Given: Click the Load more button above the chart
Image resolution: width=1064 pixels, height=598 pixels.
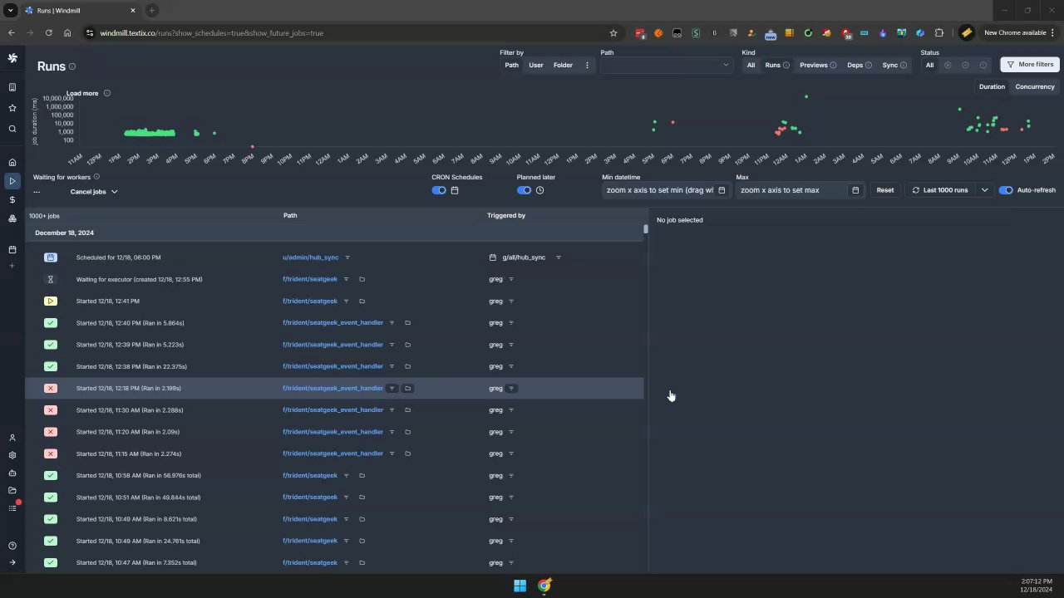Looking at the screenshot, I should coord(82,93).
